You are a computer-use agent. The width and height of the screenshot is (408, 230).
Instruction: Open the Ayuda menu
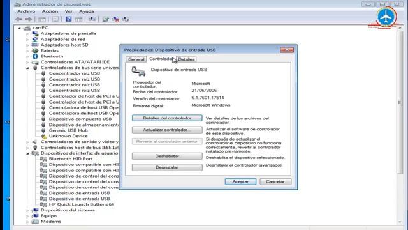[x=87, y=11]
